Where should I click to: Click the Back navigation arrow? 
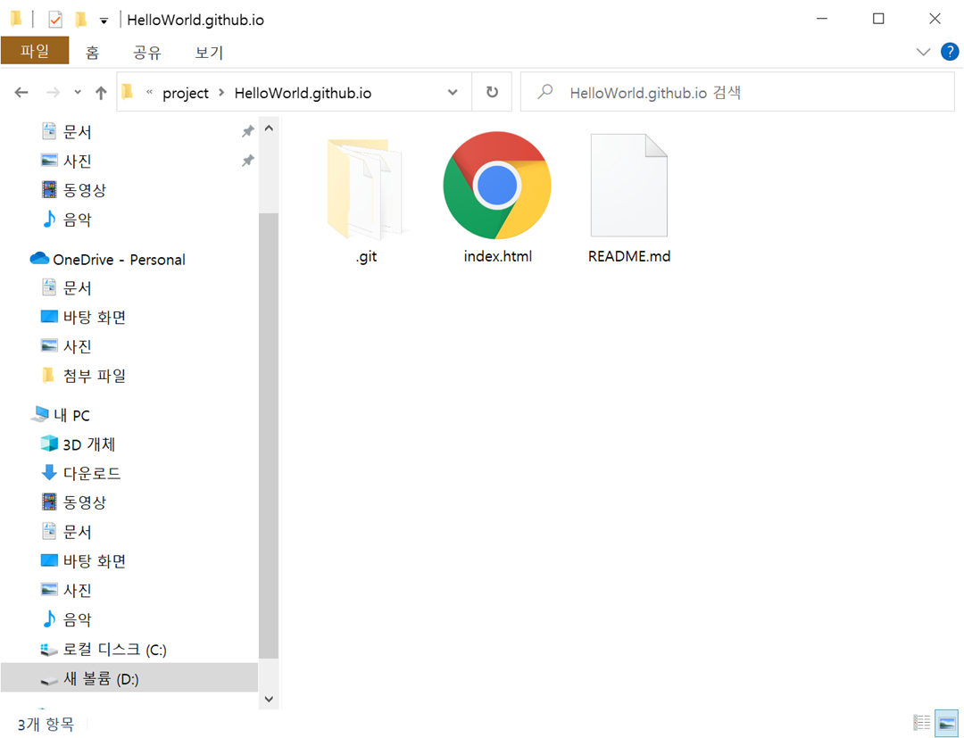tap(21, 93)
